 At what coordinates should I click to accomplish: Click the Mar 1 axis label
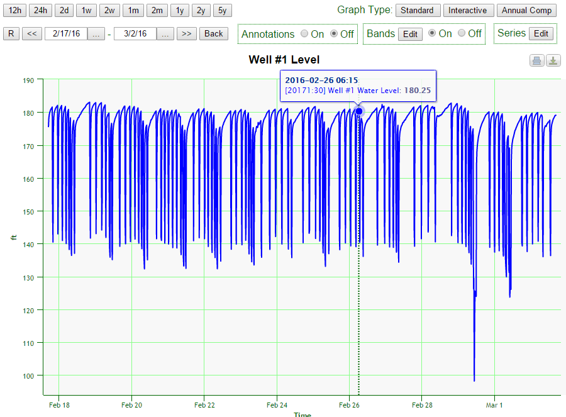click(x=494, y=405)
